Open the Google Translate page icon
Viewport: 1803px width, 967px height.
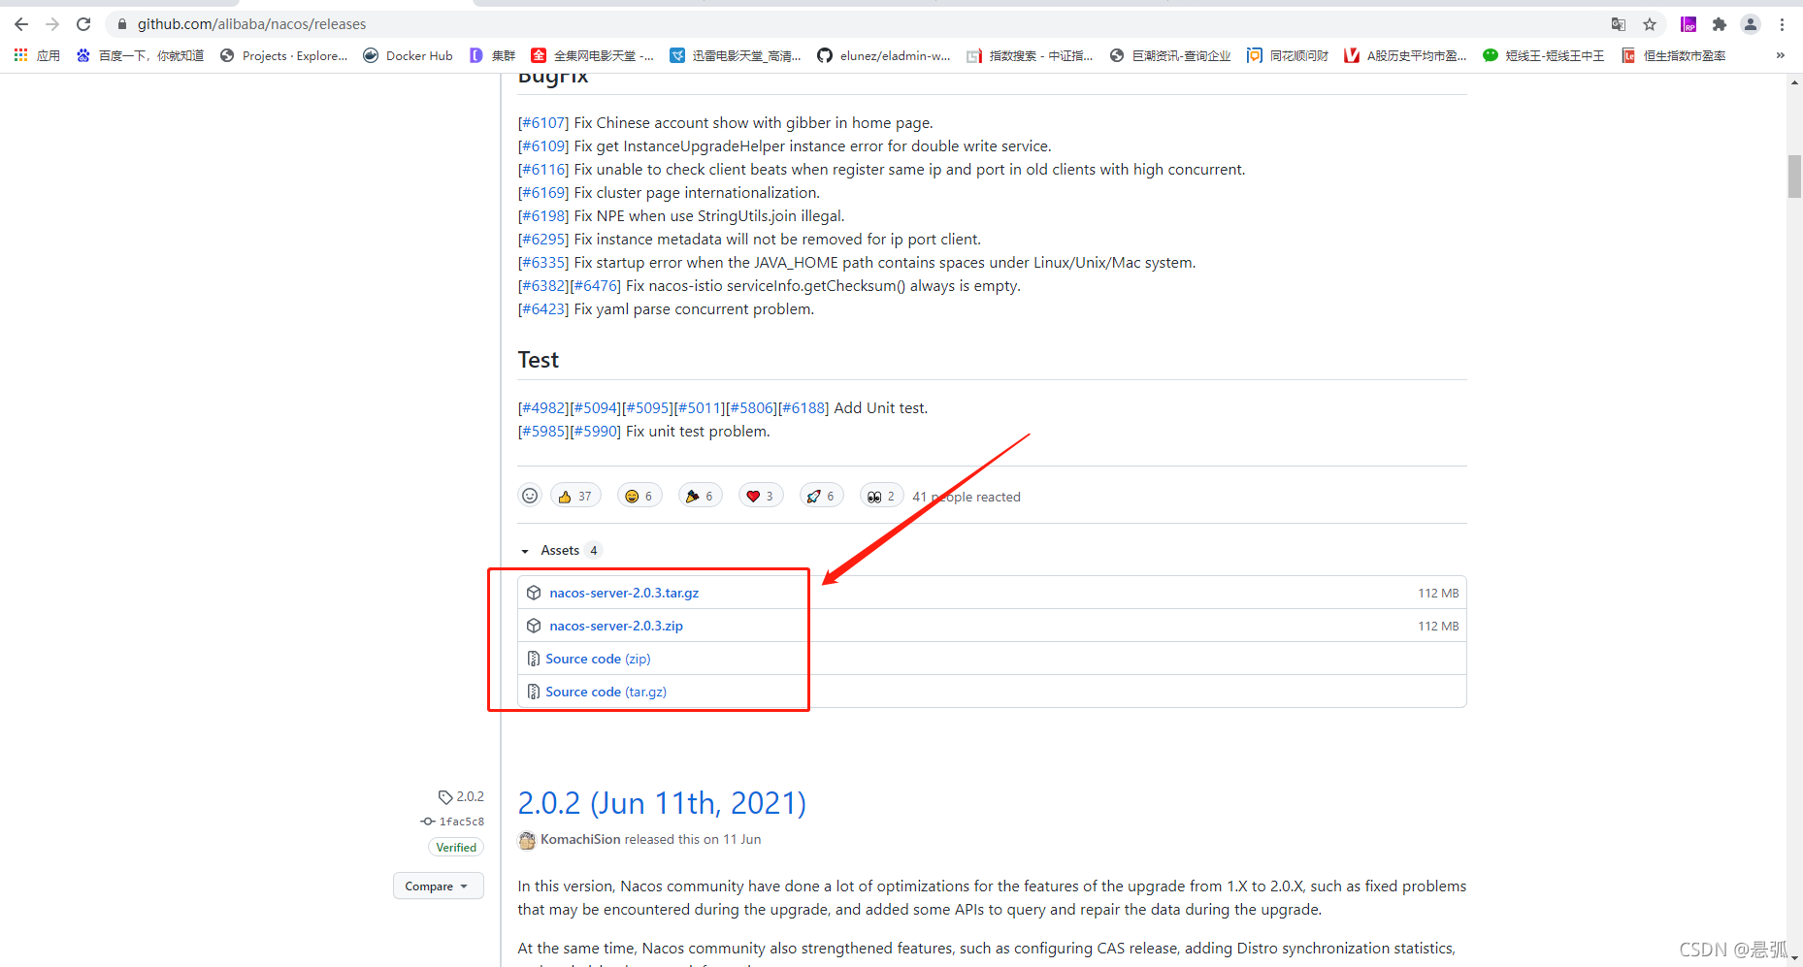pos(1619,24)
